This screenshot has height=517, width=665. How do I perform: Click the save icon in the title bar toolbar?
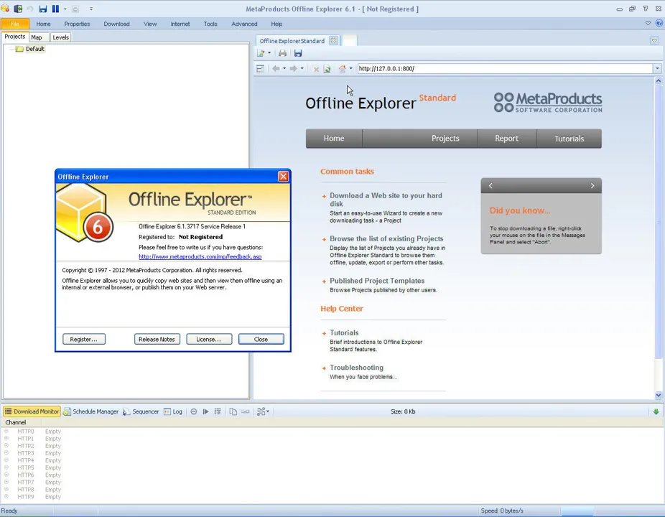(43, 9)
